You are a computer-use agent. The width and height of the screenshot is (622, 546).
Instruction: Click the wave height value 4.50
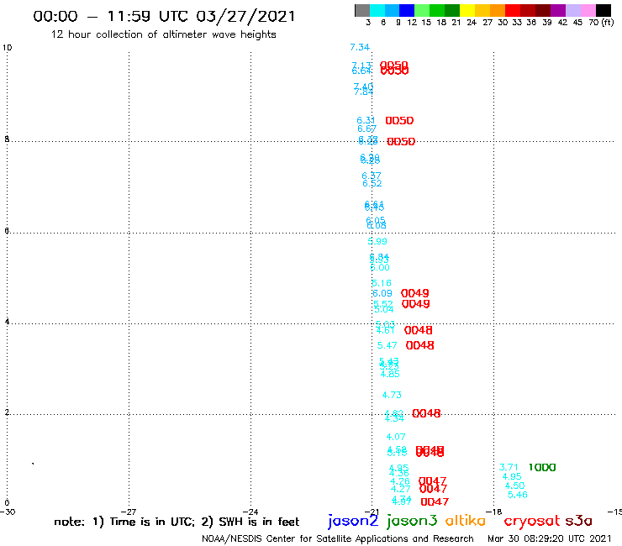click(514, 486)
